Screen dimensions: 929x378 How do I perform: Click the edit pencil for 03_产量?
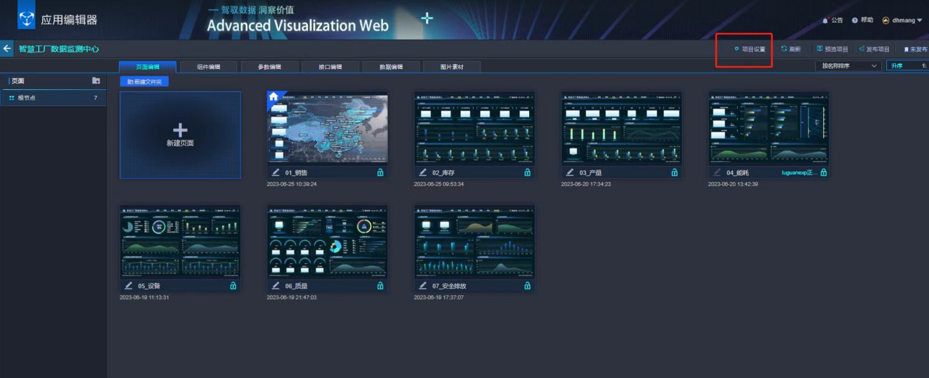pyautogui.click(x=570, y=172)
